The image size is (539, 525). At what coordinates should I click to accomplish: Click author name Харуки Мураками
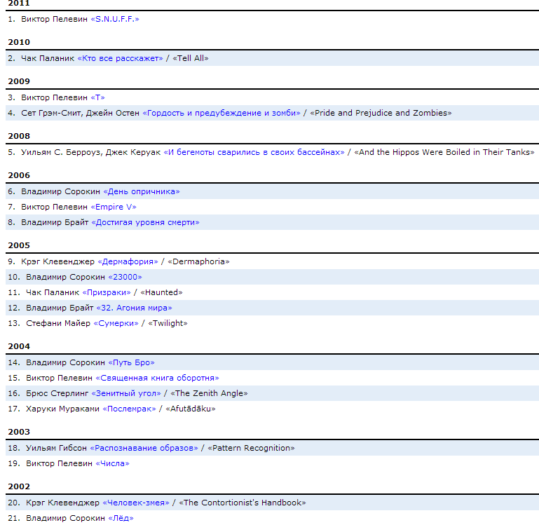(x=62, y=409)
